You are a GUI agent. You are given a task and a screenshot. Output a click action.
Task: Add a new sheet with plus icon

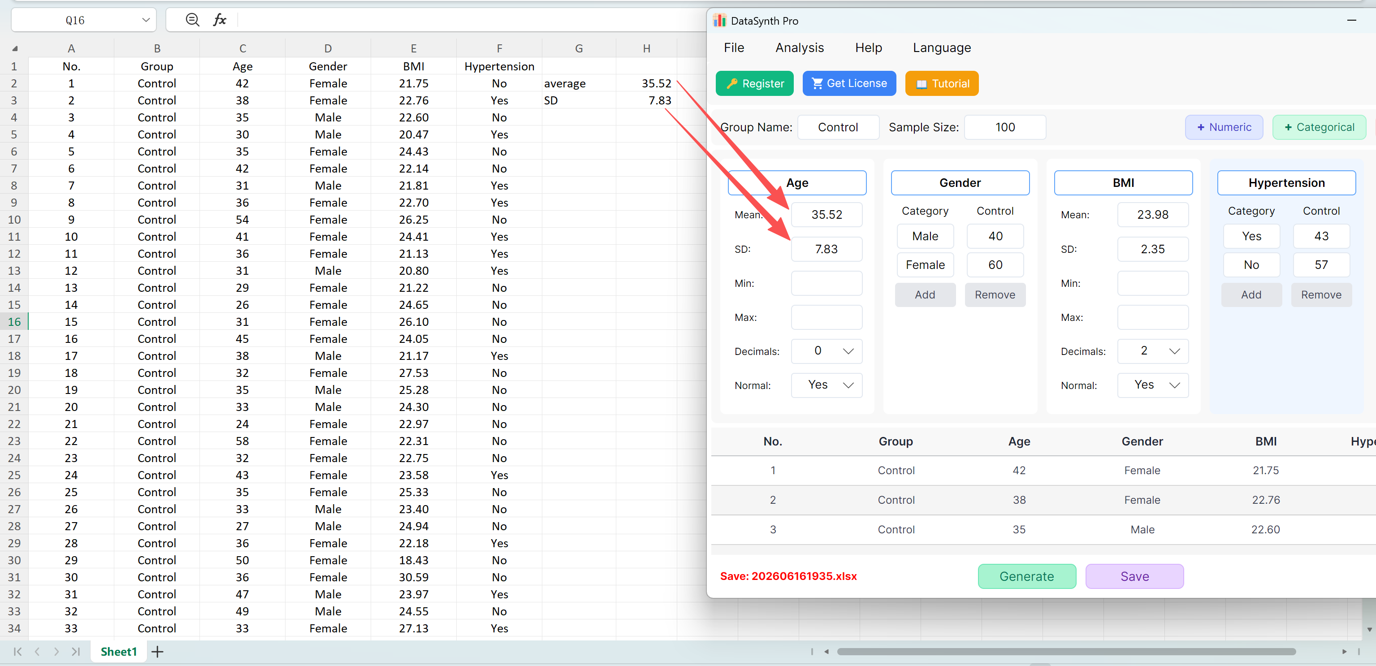(x=157, y=651)
